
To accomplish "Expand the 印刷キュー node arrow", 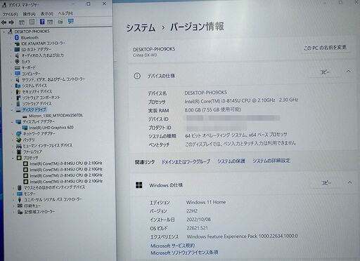I will (13, 206).
